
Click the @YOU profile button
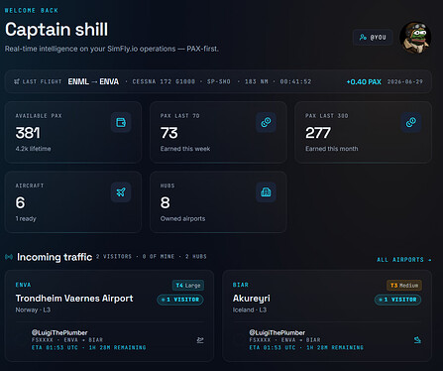[373, 38]
